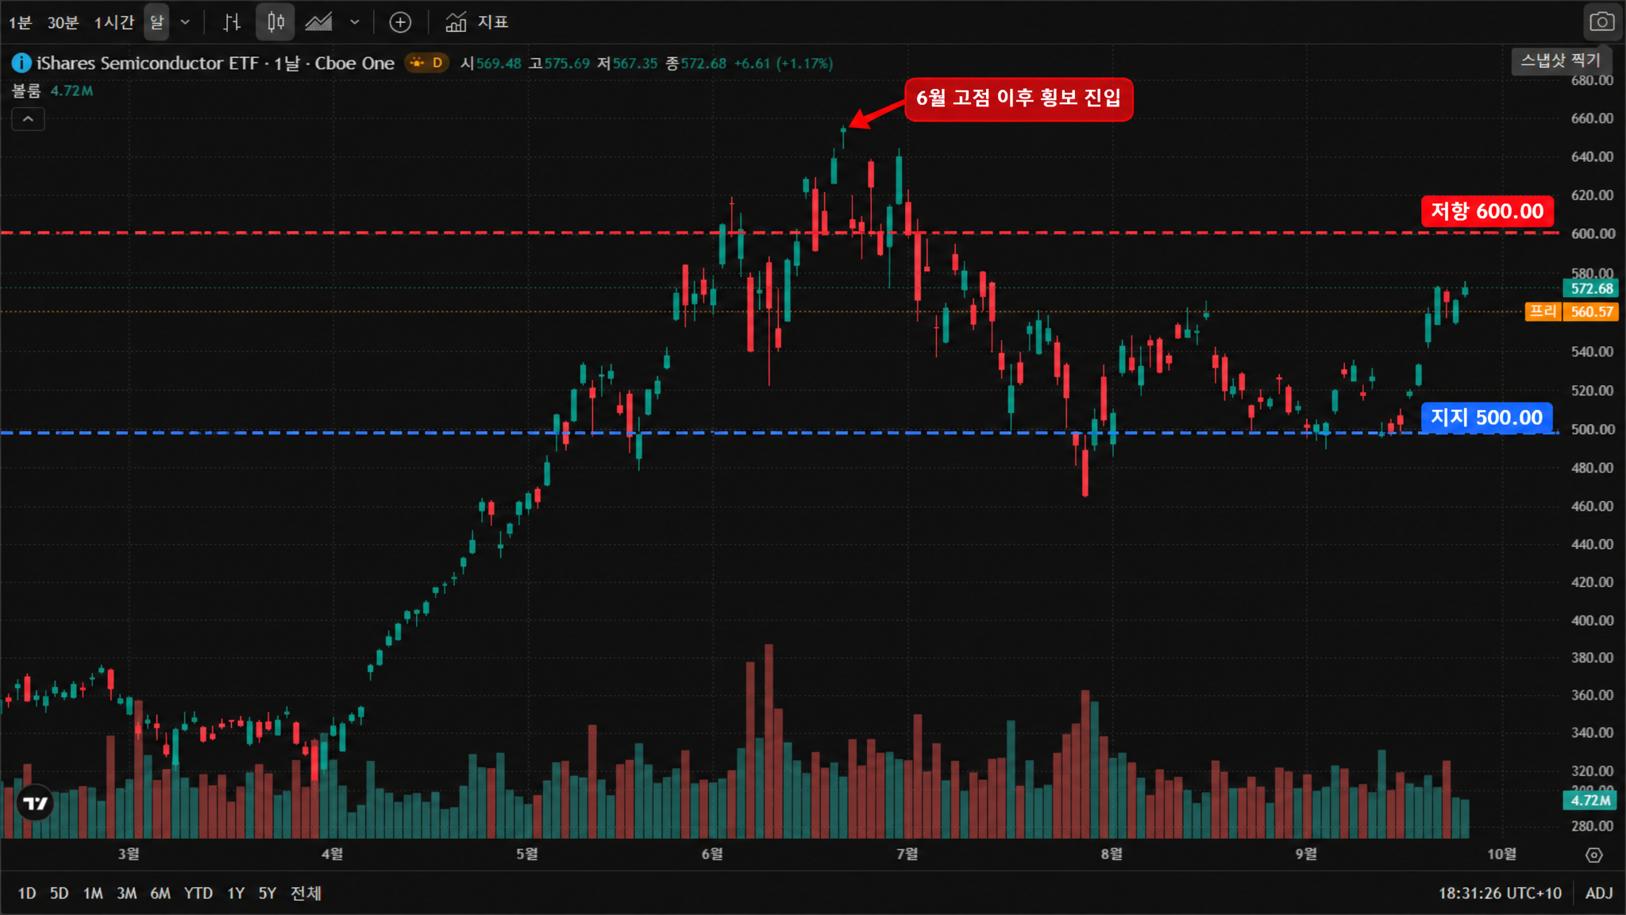1626x915 pixels.
Task: Select the 30분 interval
Action: coord(63,22)
